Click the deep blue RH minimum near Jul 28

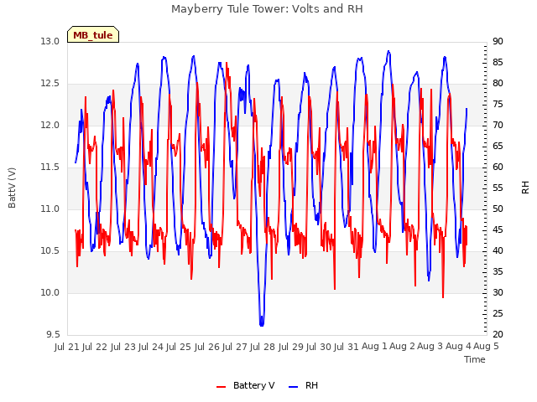click(x=262, y=324)
